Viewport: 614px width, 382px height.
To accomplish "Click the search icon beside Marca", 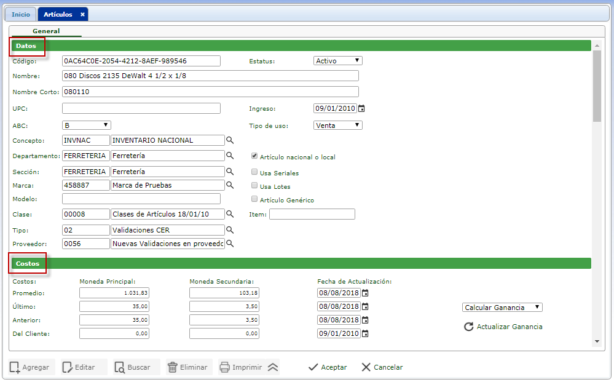I will pyautogui.click(x=230, y=185).
